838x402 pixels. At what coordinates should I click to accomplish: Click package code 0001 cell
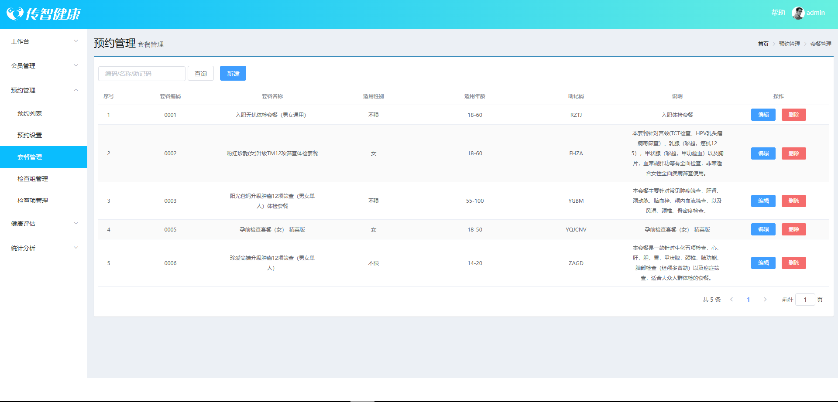(170, 115)
